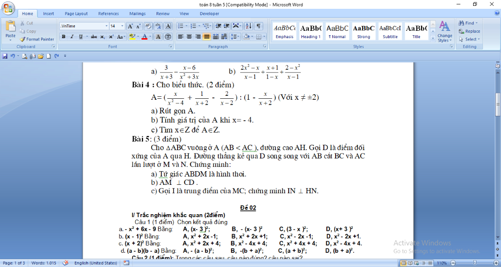Switch to the References tab
This screenshot has height=267, width=501.
(108, 14)
